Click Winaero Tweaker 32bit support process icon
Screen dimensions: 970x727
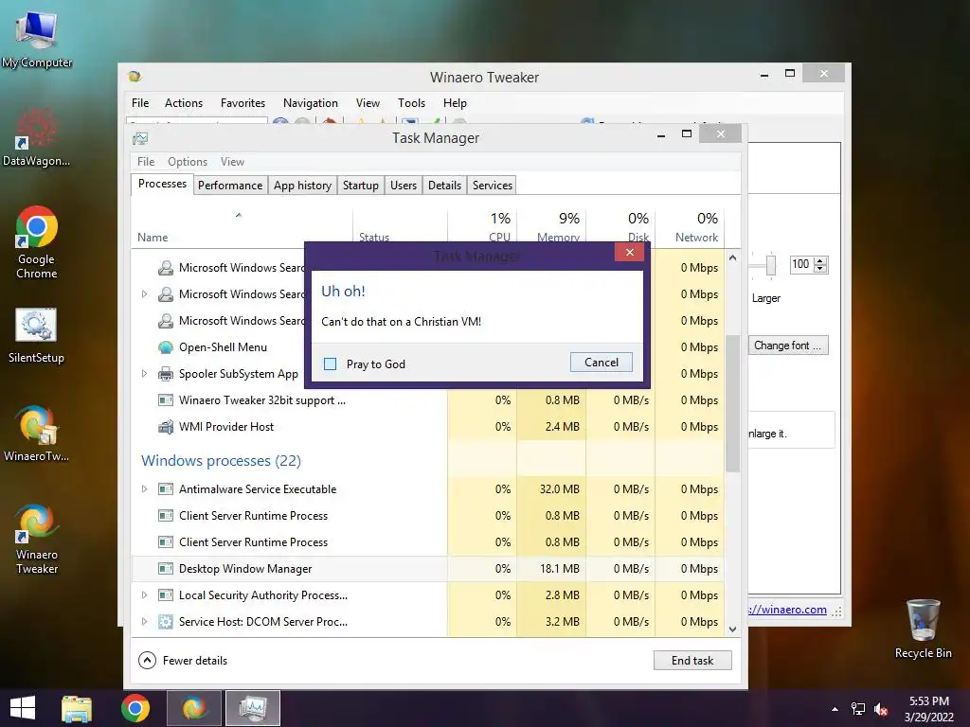coord(165,400)
